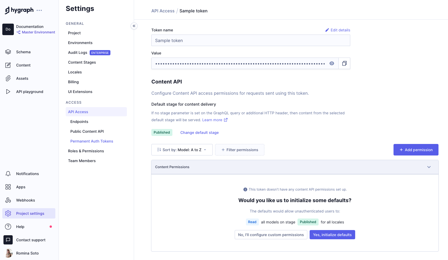This screenshot has width=448, height=260.
Task: Click Yes, initialize defaults button
Action: pyautogui.click(x=332, y=235)
